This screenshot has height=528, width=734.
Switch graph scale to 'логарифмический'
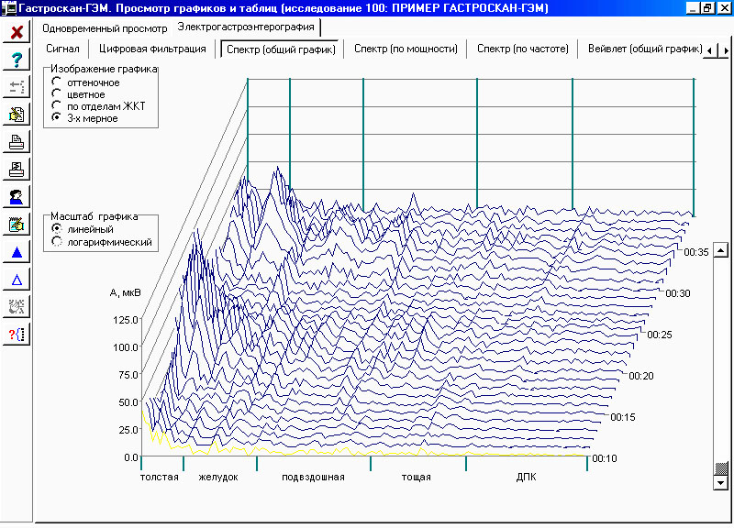coord(57,242)
